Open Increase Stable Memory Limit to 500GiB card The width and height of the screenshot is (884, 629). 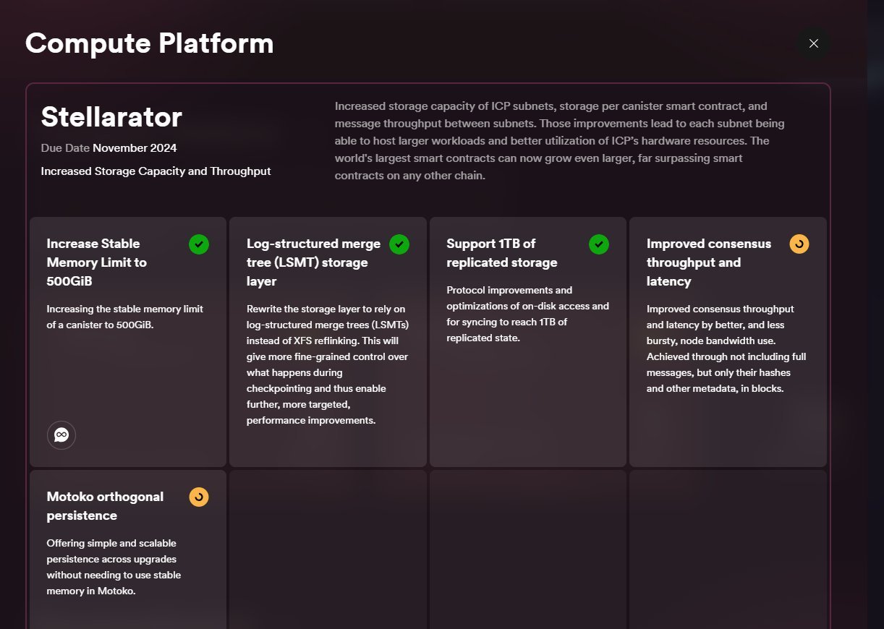(x=97, y=262)
